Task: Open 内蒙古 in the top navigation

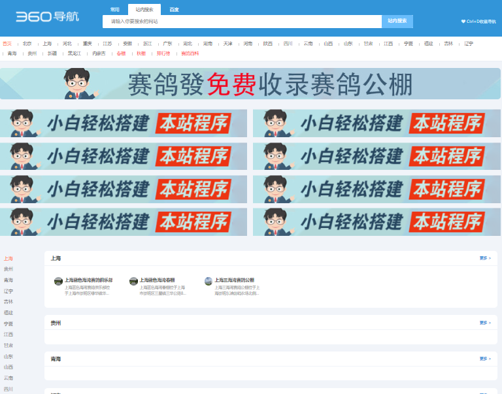Action: coord(99,54)
